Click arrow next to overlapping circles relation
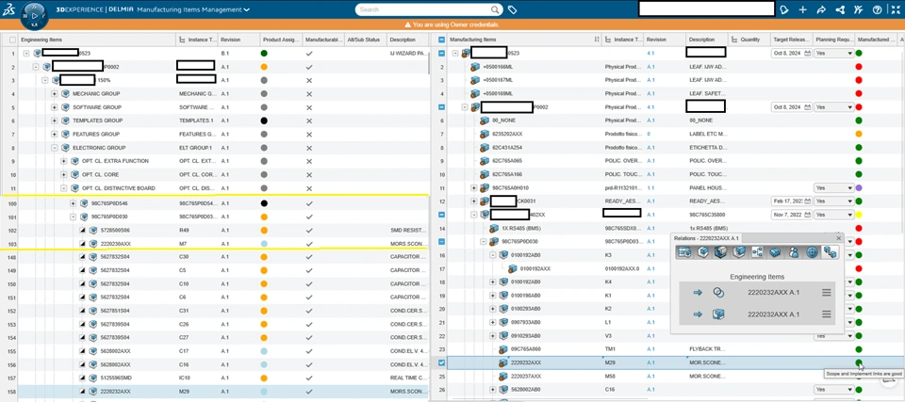 coord(698,293)
